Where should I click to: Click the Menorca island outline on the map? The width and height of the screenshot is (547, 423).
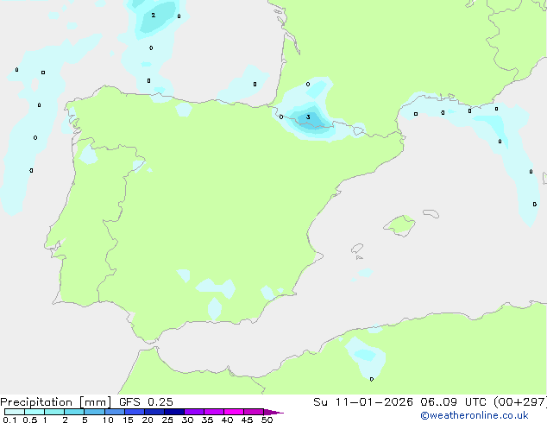click(x=431, y=213)
